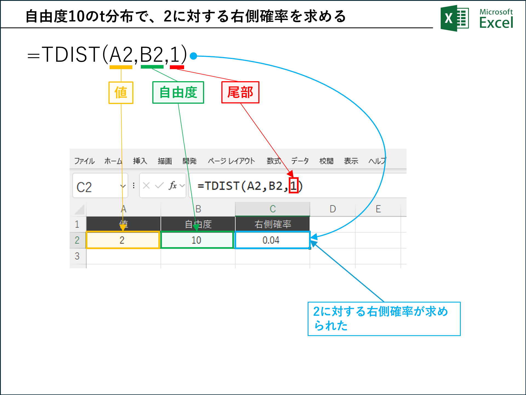Click the cancel (X) formula bar icon
Screen dimensions: 526x395
pos(146,186)
